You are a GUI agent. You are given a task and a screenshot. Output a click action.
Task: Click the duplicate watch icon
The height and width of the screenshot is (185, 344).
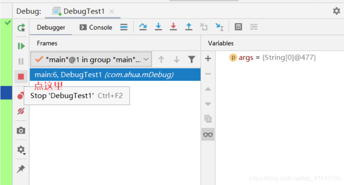208,119
